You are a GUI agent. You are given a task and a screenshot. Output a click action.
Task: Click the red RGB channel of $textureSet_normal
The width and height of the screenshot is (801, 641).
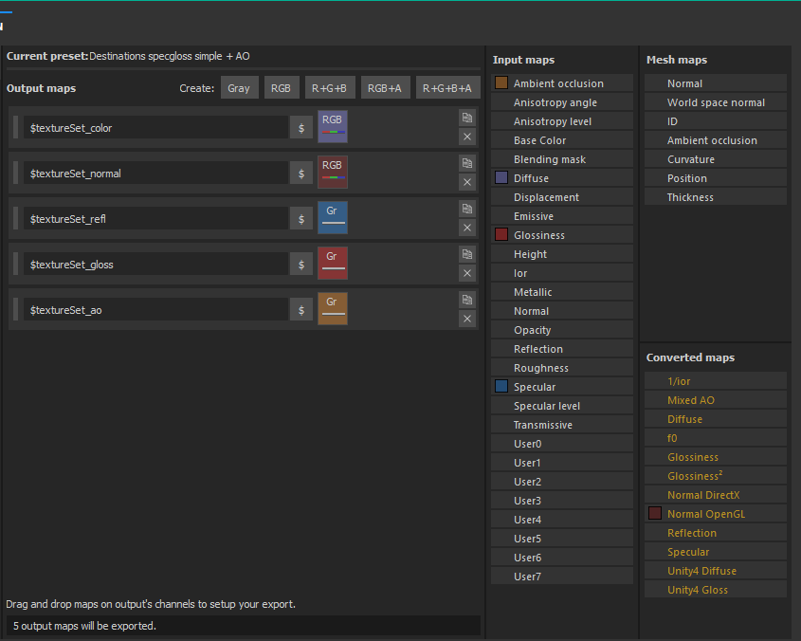click(333, 172)
